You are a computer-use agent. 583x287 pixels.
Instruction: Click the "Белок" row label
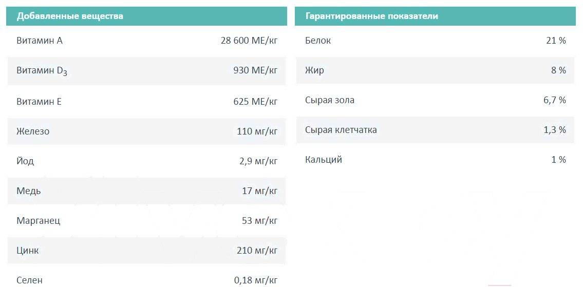318,41
